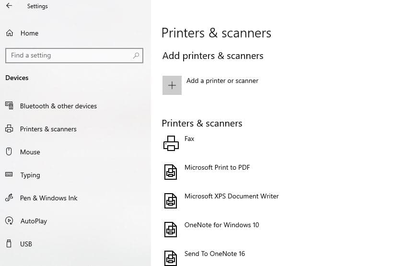The height and width of the screenshot is (266, 405).
Task: Select Microsoft Print to PDF
Action: point(217,167)
